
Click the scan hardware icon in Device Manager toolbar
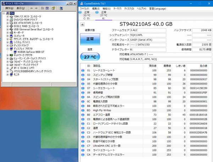click(61, 8)
